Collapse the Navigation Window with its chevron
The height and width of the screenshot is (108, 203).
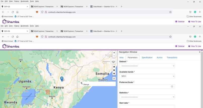point(200,52)
